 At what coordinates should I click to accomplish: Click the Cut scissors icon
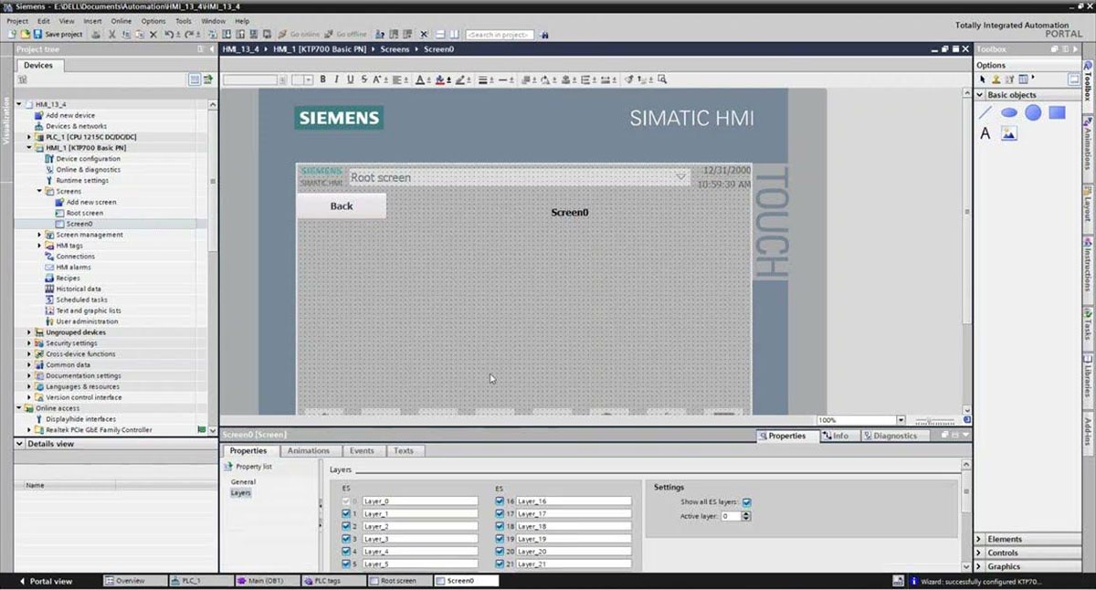pyautogui.click(x=111, y=35)
